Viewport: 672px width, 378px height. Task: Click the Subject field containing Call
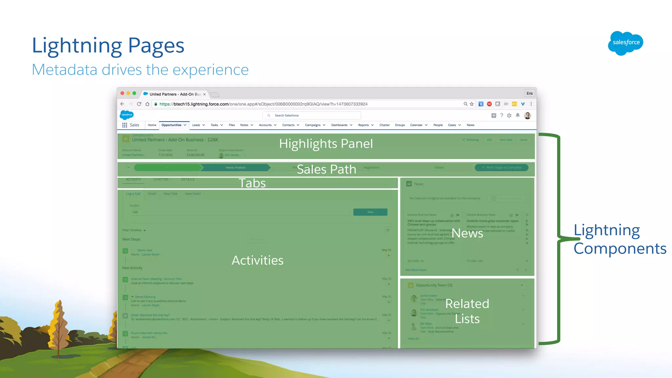[240, 212]
